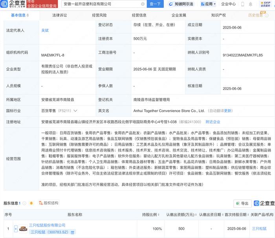Click the status 存续（在营、开业、在册）
The image size is (275, 238).
154,25
